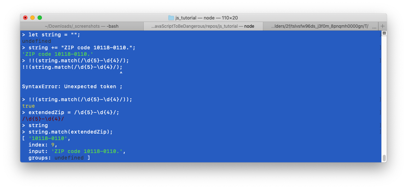Viewport: 407px width, 189px height.
Task: Click the 'SyntaxError: Unexpected token ;' line
Action: 72,86
